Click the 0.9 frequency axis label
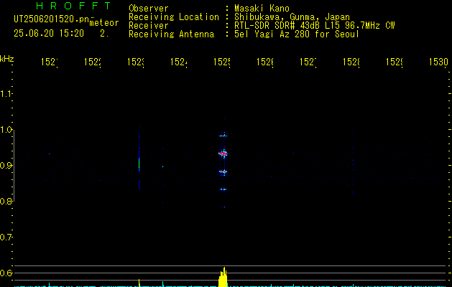 point(6,166)
